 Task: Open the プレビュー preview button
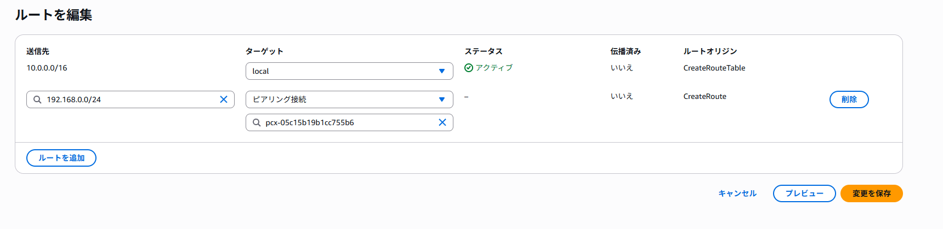click(x=804, y=193)
